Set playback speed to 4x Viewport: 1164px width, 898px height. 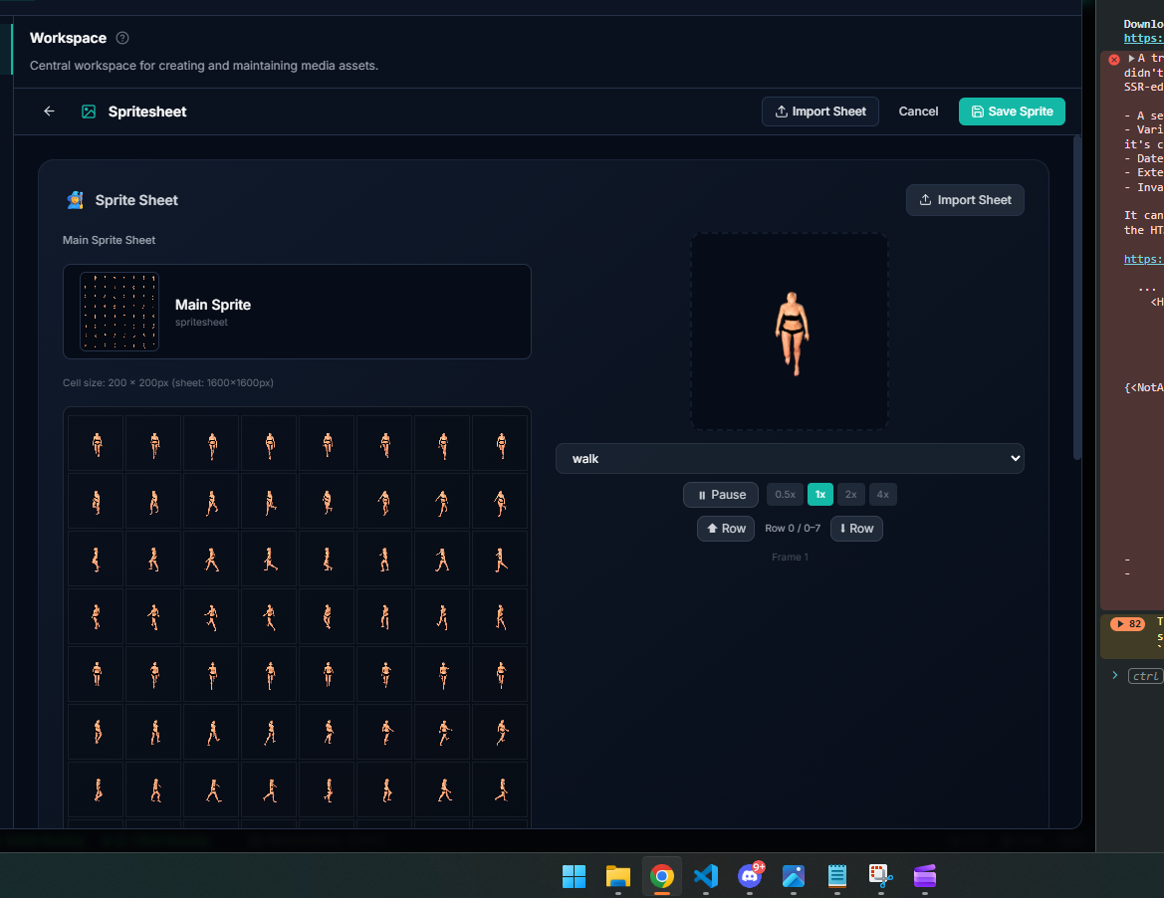tap(882, 494)
